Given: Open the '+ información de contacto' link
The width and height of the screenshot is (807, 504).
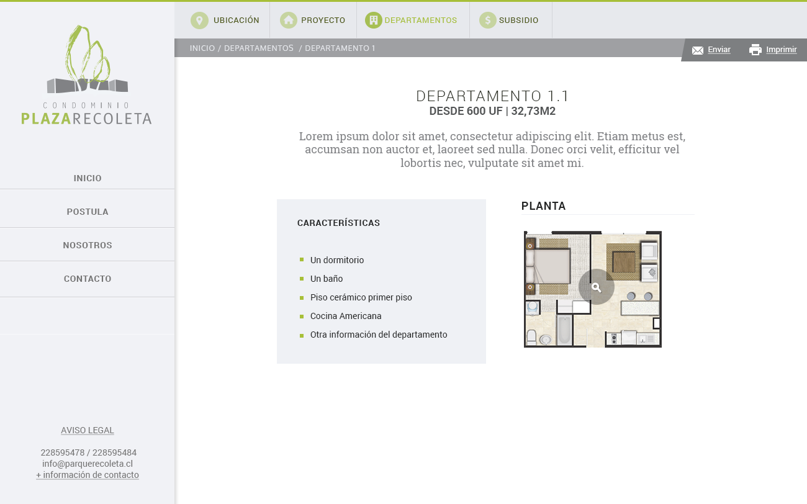Looking at the screenshot, I should (88, 475).
